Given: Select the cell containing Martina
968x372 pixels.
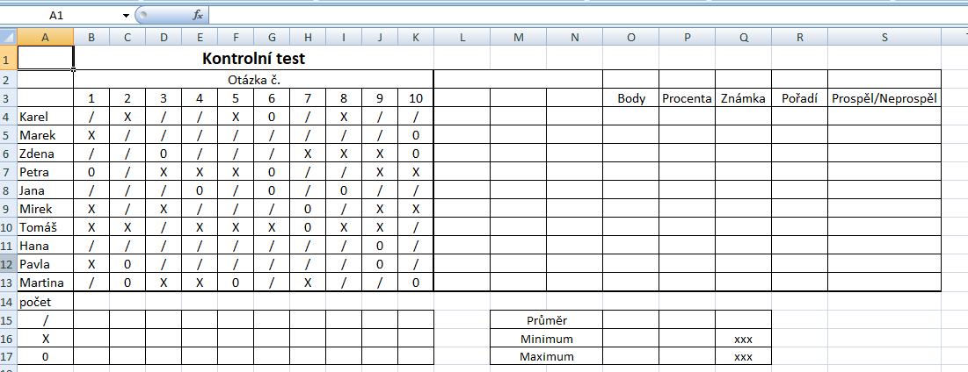Looking at the screenshot, I should [45, 283].
